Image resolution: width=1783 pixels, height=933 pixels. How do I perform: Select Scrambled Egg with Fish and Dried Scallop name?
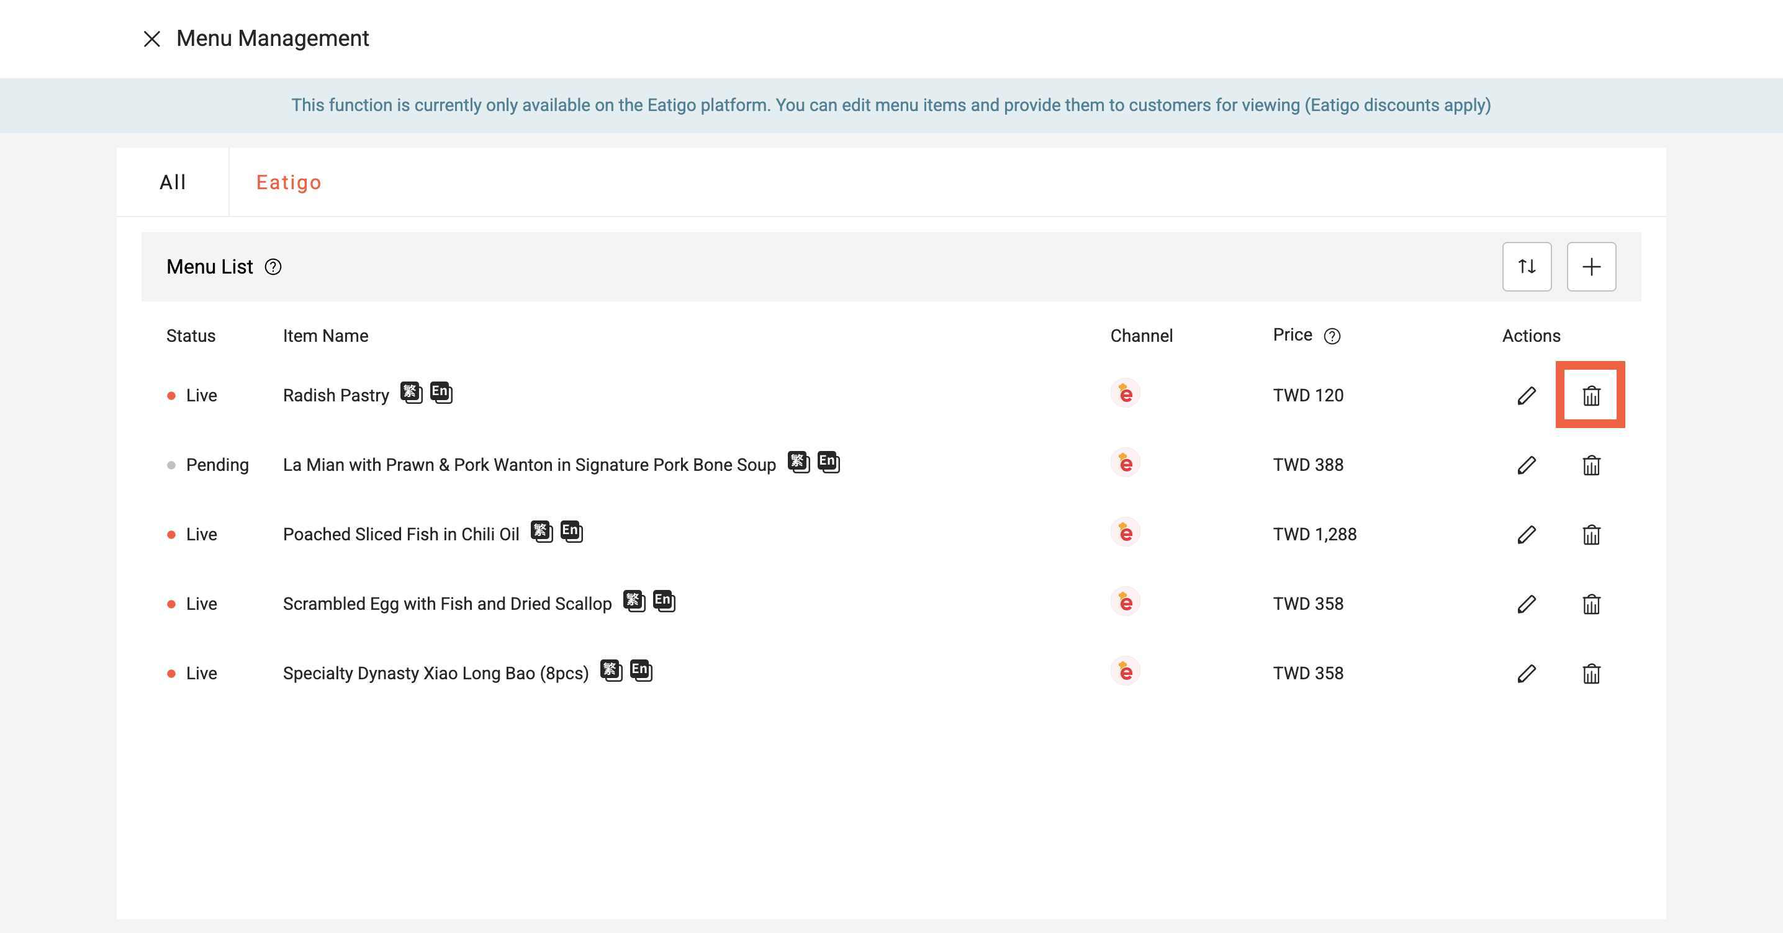447,604
